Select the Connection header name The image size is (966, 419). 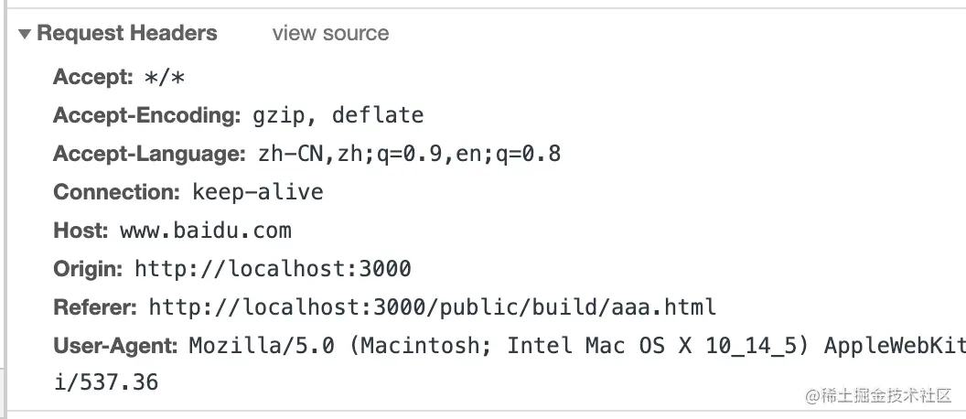coord(117,193)
